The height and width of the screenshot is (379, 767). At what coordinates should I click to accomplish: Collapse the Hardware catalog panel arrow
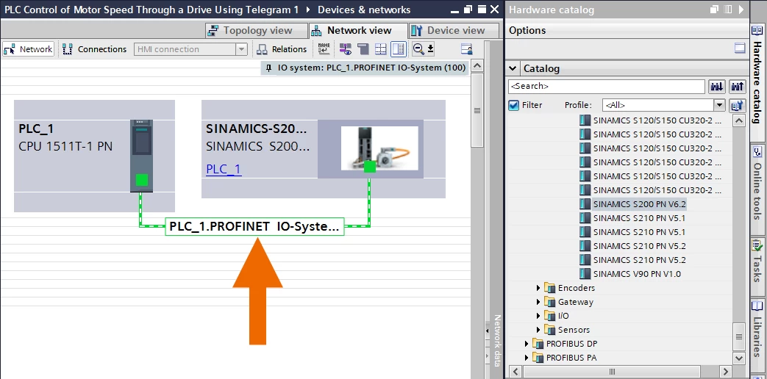click(741, 10)
